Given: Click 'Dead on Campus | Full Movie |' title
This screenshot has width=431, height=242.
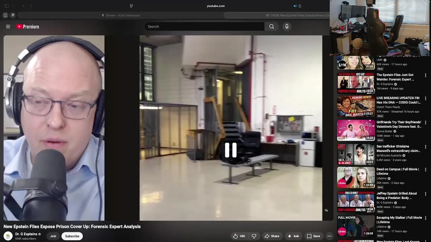Looking at the screenshot, I should (398, 171).
